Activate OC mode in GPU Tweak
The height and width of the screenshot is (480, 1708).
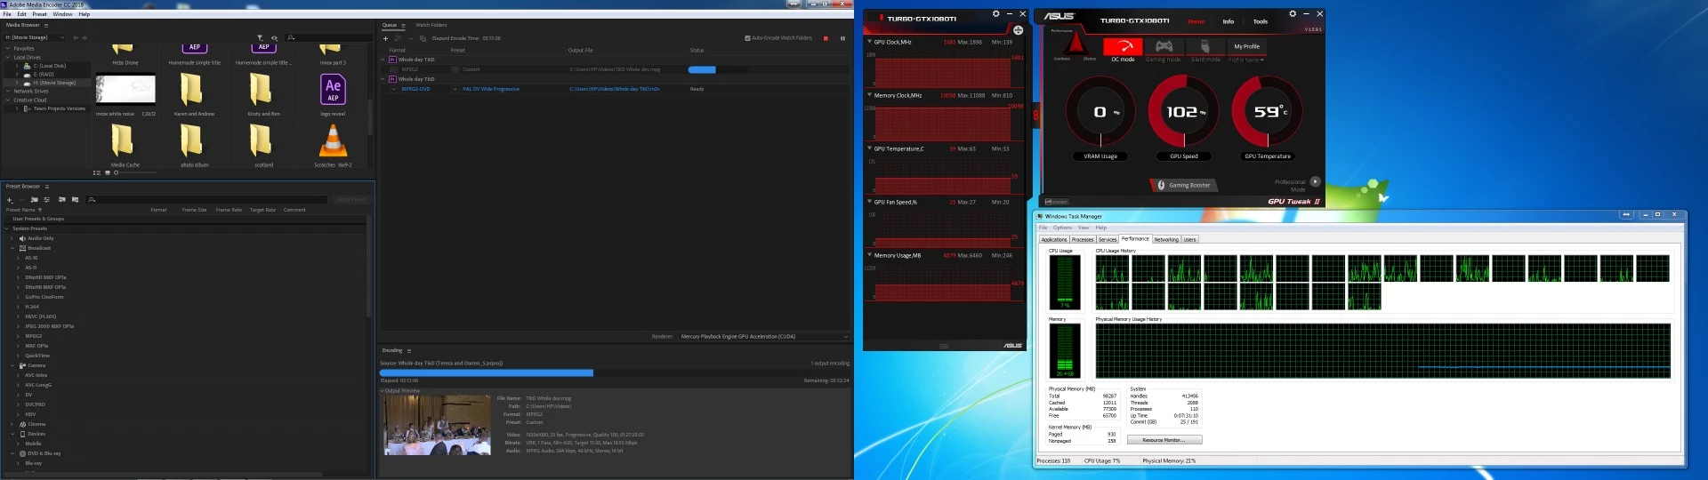pyautogui.click(x=1123, y=51)
